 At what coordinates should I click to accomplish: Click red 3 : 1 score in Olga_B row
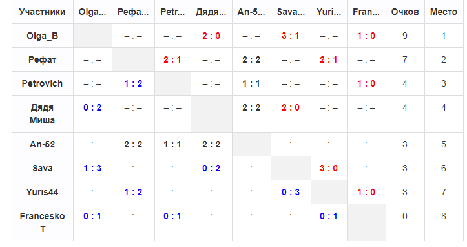[x=291, y=36]
